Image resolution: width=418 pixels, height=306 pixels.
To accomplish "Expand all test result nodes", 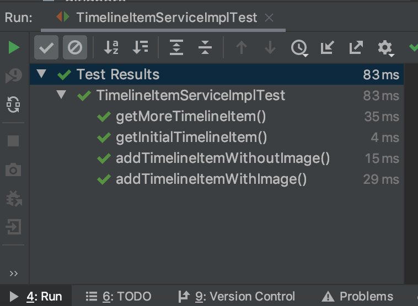I will pyautogui.click(x=176, y=48).
